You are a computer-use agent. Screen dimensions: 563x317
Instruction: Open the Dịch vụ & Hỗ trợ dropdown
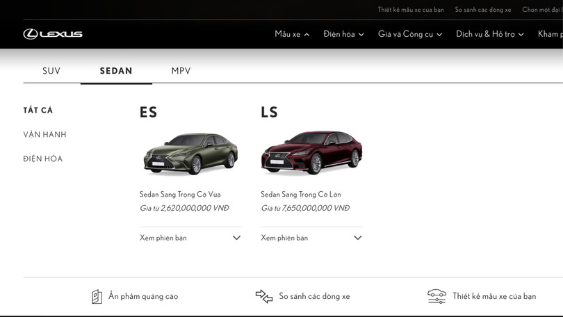(x=490, y=34)
